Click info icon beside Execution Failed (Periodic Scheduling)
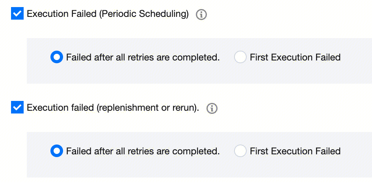The image size is (372, 183). click(201, 15)
